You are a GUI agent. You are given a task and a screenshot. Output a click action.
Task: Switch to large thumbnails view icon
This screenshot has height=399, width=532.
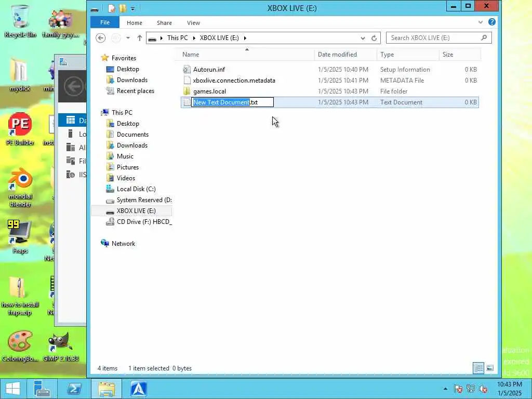tap(490, 368)
